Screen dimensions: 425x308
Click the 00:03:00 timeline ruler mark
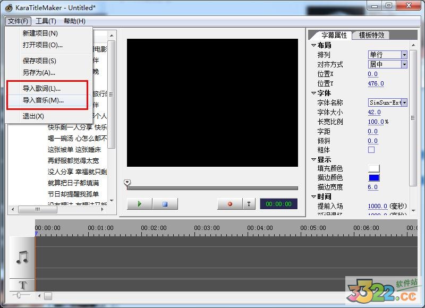coord(207,228)
